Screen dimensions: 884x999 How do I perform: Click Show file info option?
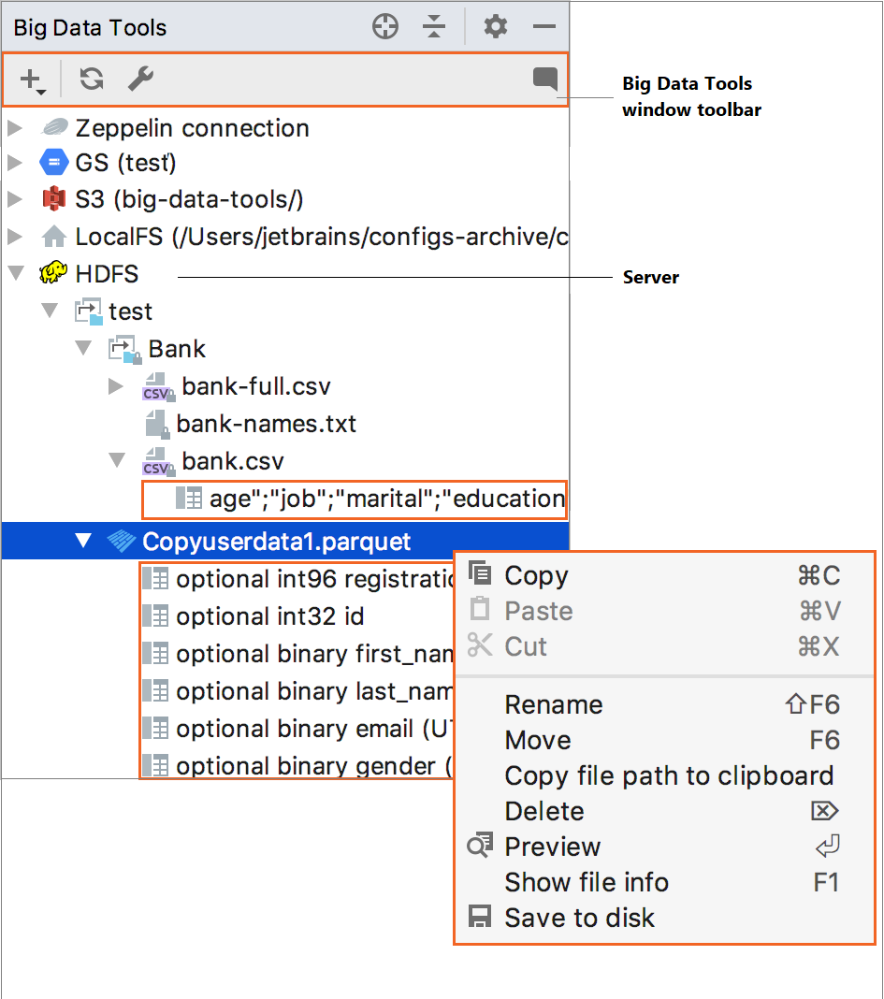click(587, 882)
